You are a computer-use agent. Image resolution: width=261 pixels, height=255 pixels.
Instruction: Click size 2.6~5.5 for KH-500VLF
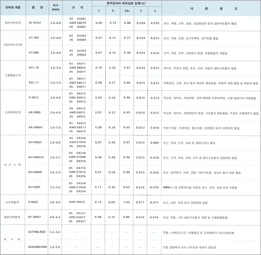tap(55, 157)
